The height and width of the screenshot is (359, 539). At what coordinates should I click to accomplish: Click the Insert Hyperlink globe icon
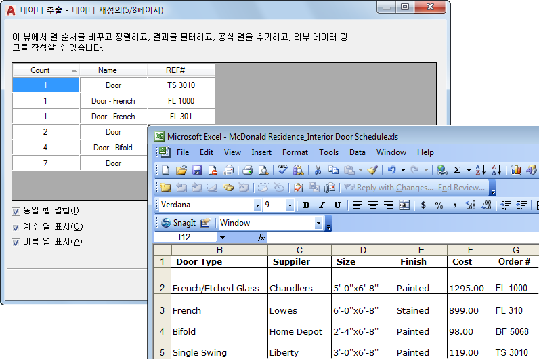coord(441,170)
